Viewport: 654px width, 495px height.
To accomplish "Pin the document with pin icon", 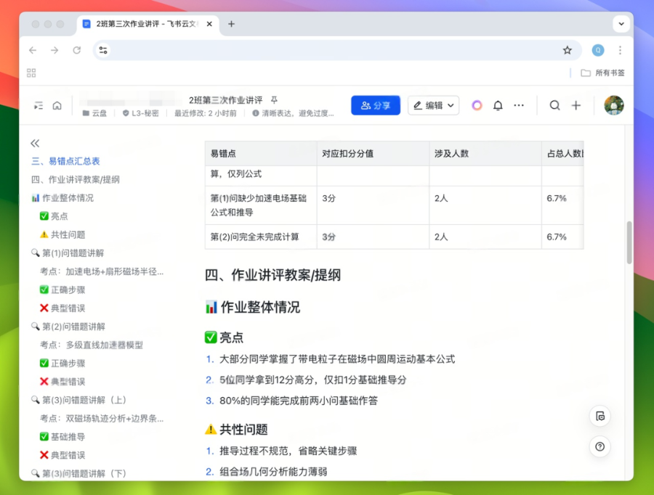I will tap(274, 100).
